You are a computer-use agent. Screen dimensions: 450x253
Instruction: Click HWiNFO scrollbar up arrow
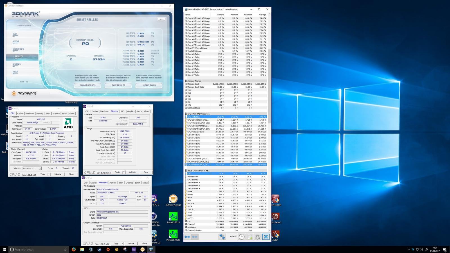click(x=269, y=14)
